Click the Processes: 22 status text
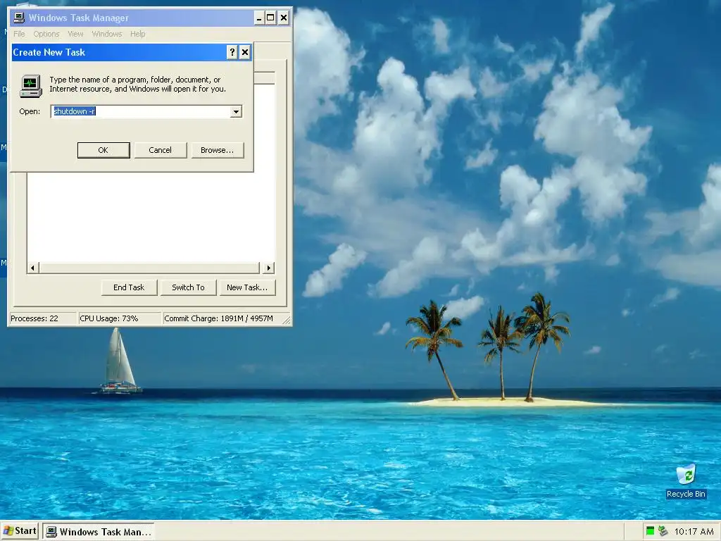The height and width of the screenshot is (541, 721). (x=35, y=318)
